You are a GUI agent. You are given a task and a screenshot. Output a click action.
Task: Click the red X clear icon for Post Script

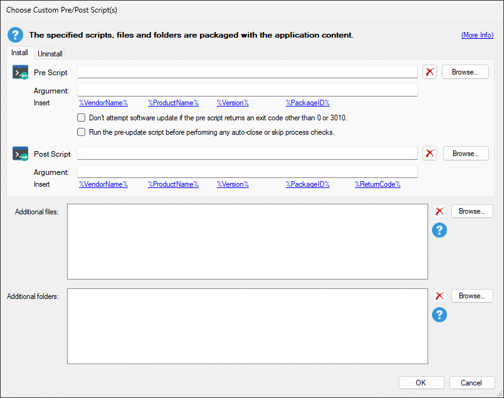tap(429, 154)
